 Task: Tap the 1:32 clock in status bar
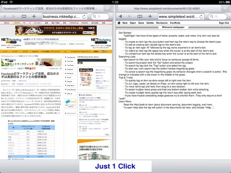115,2
